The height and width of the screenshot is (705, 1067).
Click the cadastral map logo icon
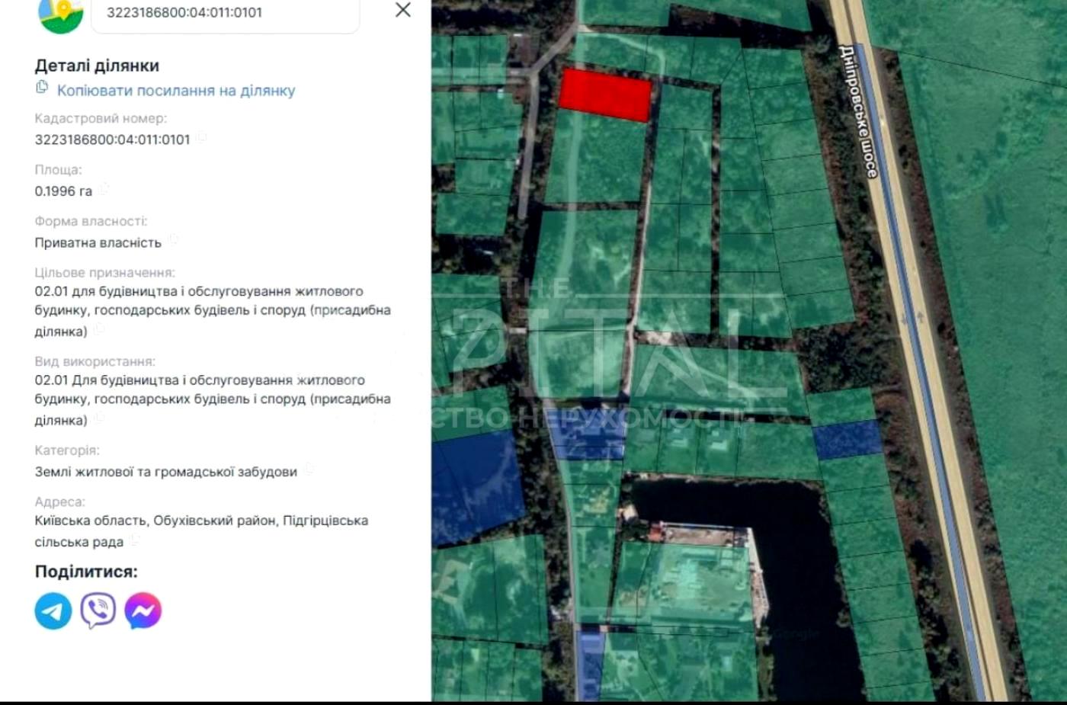(x=60, y=15)
